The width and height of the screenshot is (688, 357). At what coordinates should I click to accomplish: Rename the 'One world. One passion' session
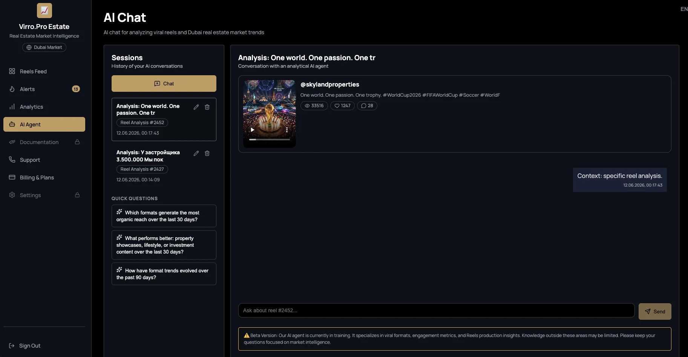click(x=196, y=107)
